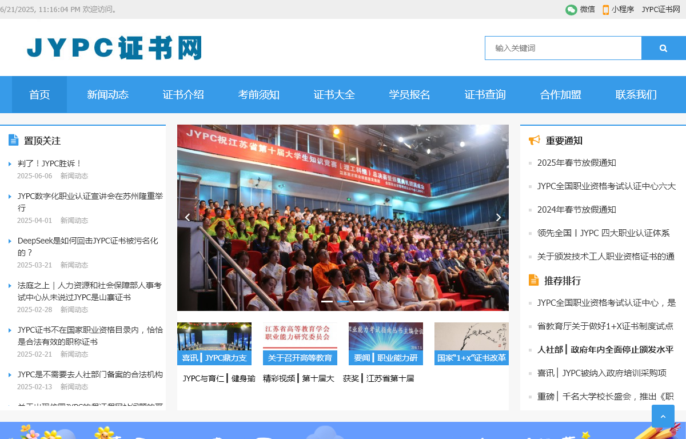Open the 考前须知 nav item

259,95
